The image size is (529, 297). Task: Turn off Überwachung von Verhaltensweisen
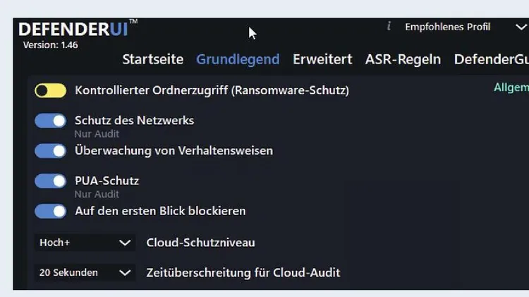click(x=50, y=151)
